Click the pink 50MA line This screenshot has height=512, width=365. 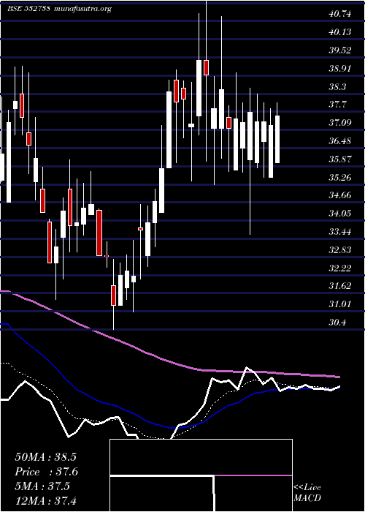pos(131,344)
